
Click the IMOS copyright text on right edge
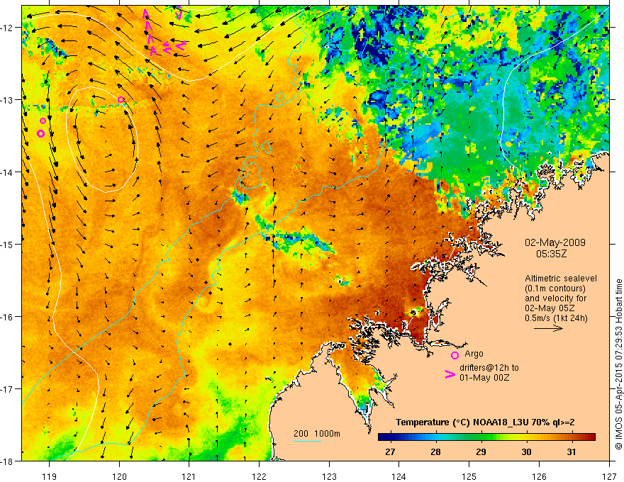point(618,364)
